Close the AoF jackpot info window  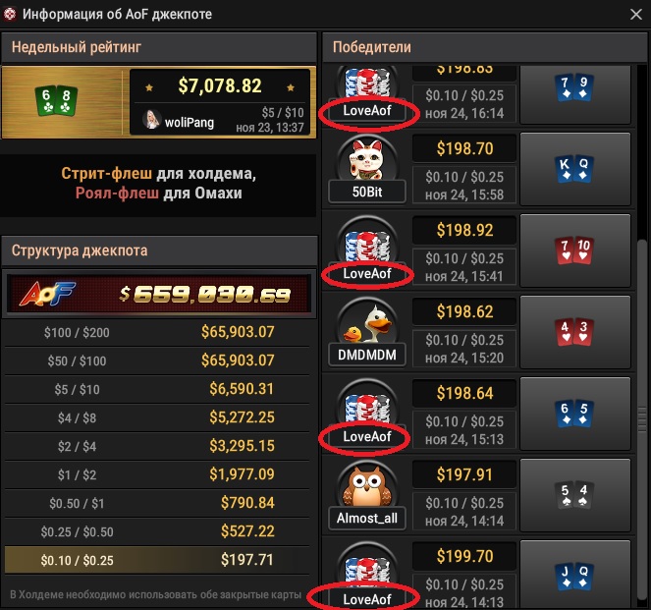[635, 15]
